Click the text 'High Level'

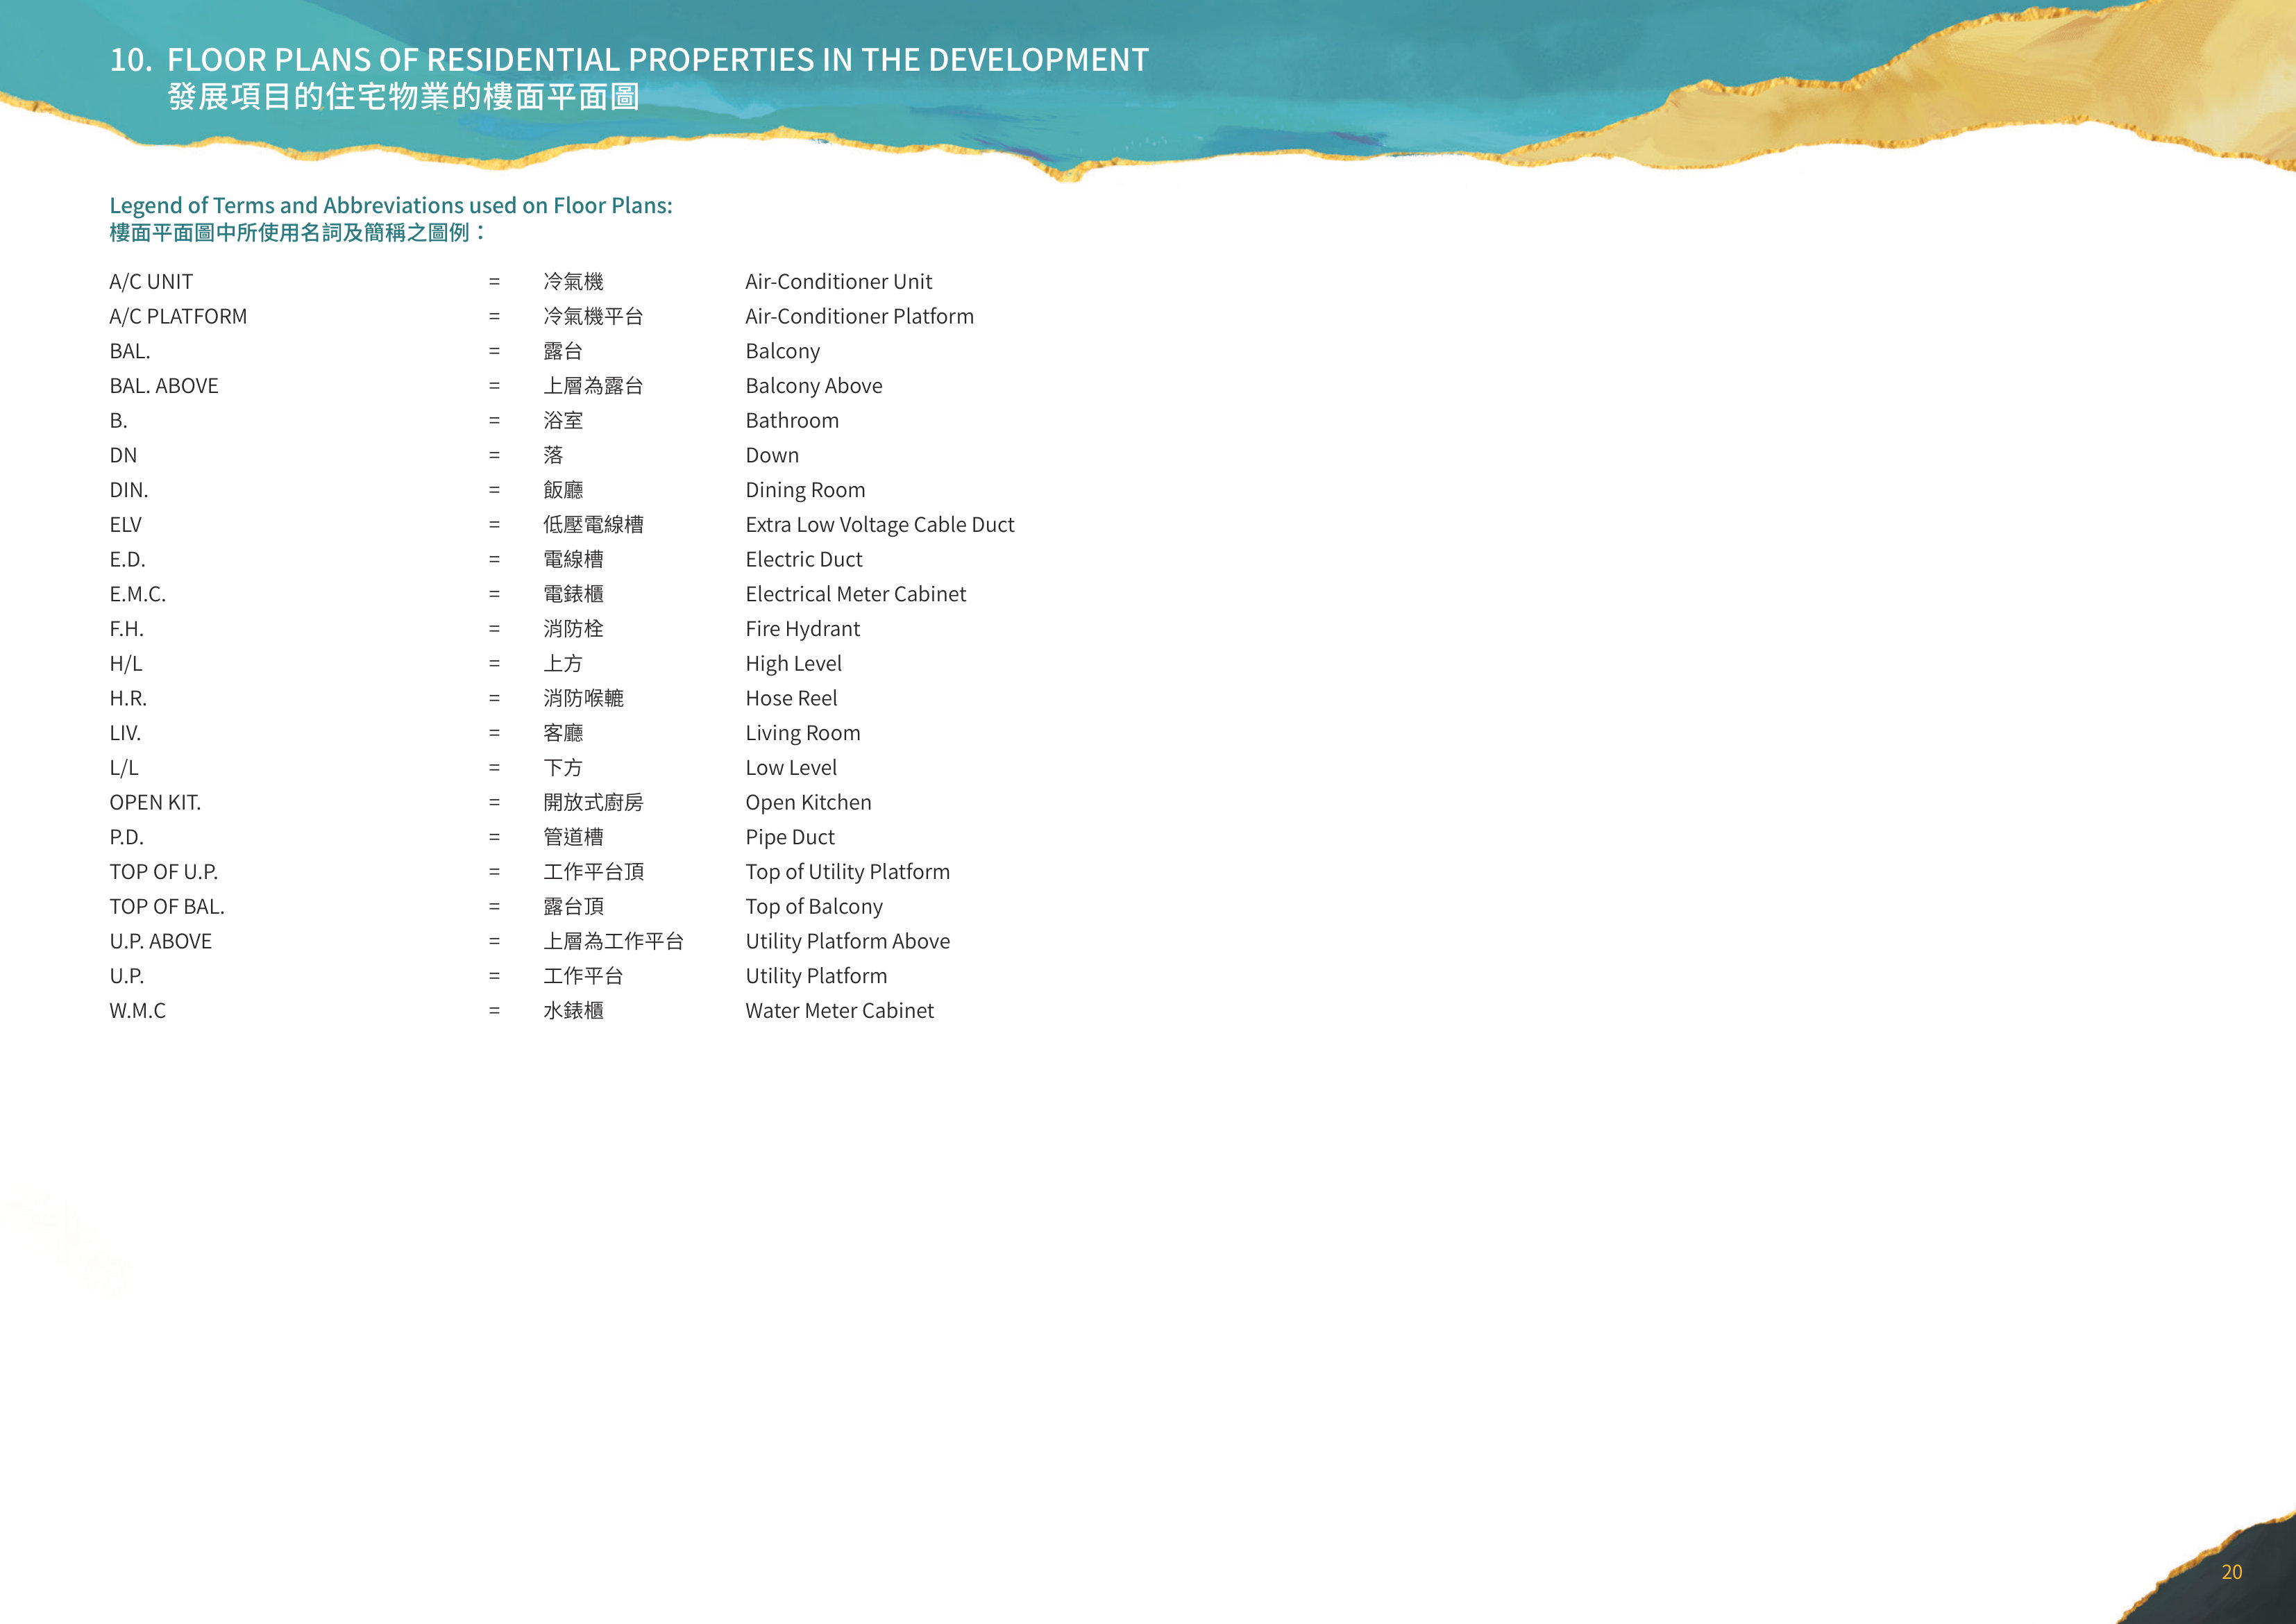(x=793, y=663)
